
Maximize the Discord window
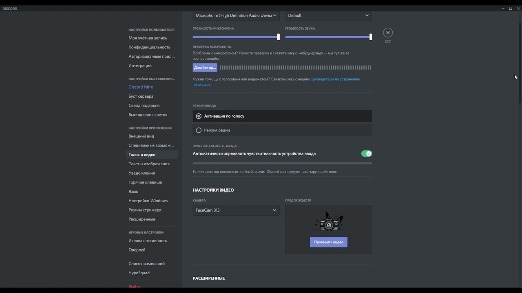[x=511, y=8]
